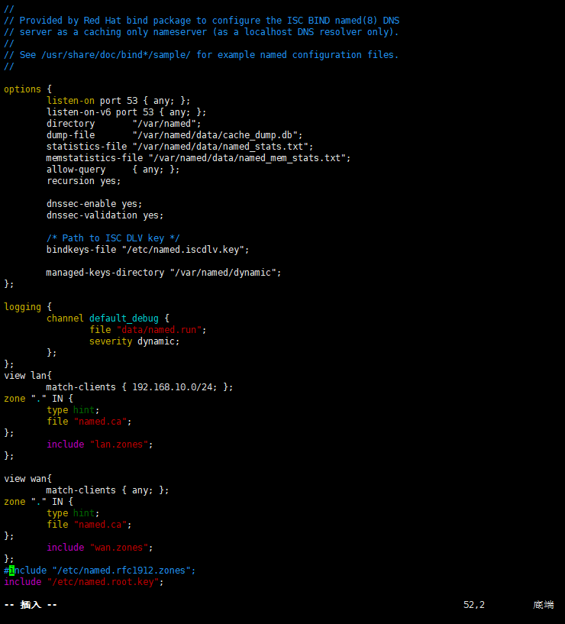Screen dimensions: 565x624
Task: Click the managed-keys-directory line
Action: coord(163,273)
